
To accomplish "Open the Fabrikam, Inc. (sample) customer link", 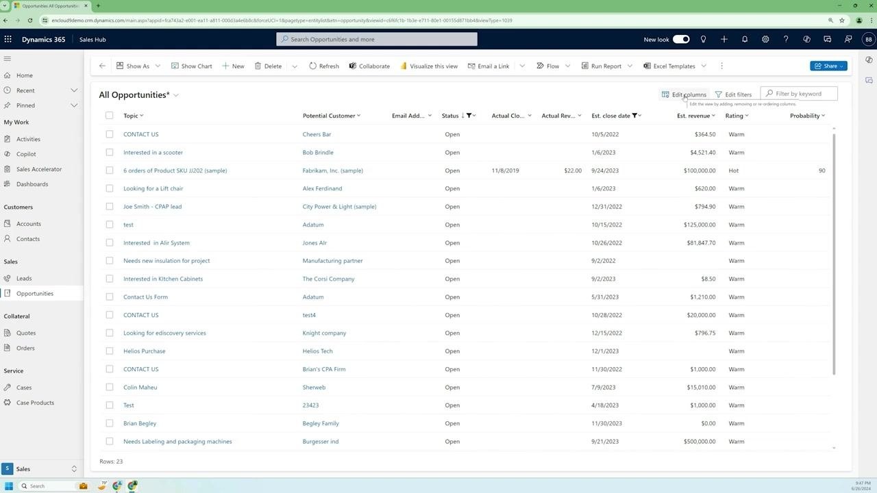I will coord(333,170).
